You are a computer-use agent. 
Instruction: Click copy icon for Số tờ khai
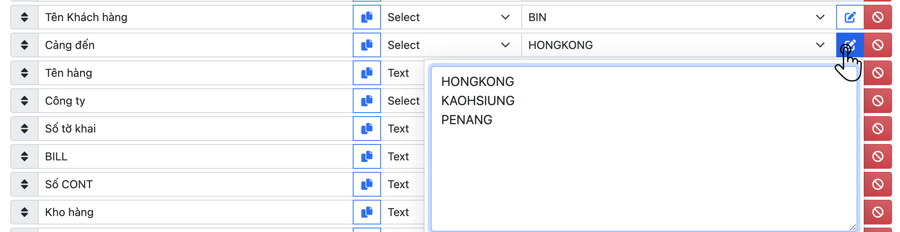click(x=367, y=129)
